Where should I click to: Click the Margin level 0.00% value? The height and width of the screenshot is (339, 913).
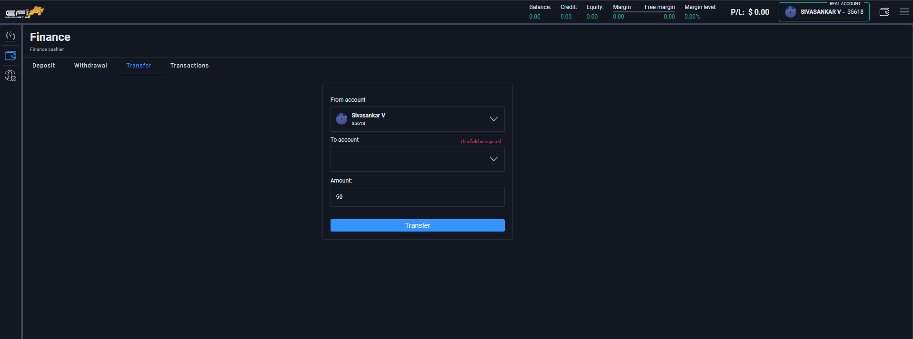(692, 17)
